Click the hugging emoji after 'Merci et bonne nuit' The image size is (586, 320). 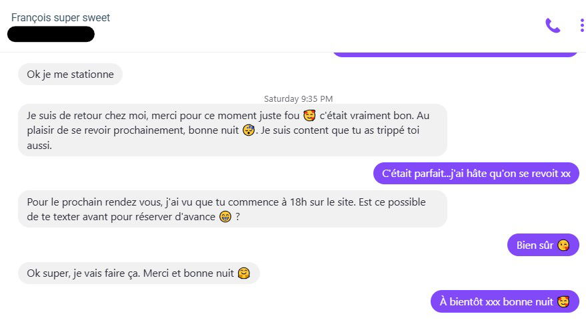click(x=244, y=273)
